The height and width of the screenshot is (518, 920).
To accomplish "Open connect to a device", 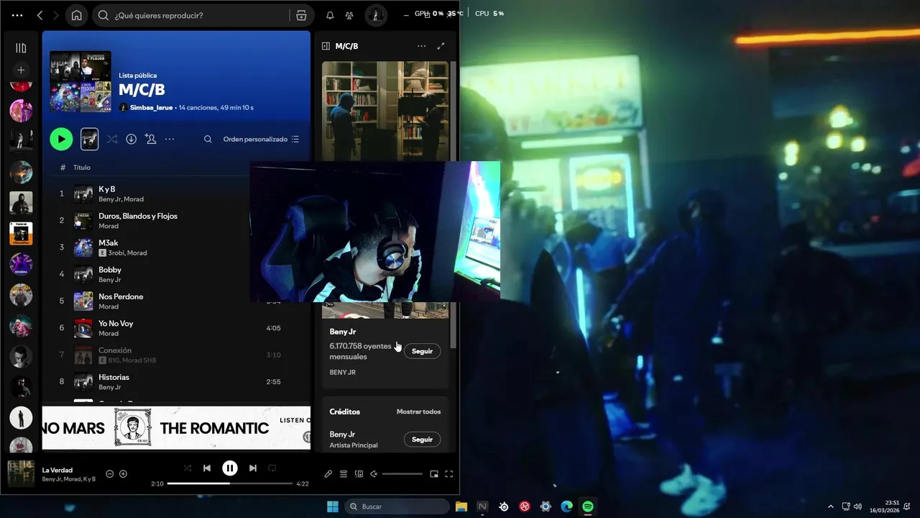I will (x=359, y=474).
